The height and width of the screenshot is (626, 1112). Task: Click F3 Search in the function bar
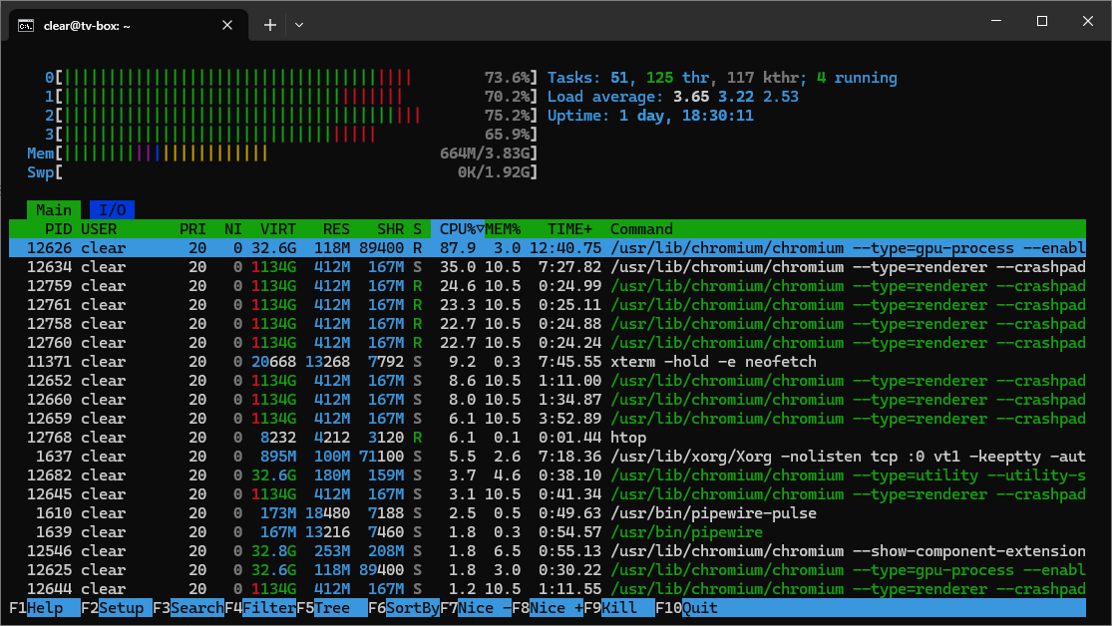189,608
